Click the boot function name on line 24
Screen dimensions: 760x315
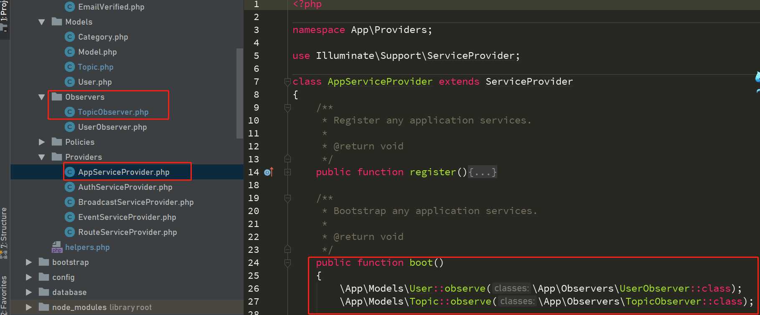[421, 262]
